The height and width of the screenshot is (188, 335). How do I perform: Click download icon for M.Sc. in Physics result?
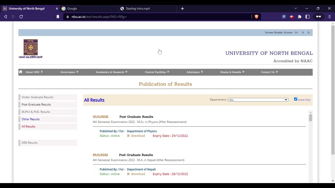128,136
